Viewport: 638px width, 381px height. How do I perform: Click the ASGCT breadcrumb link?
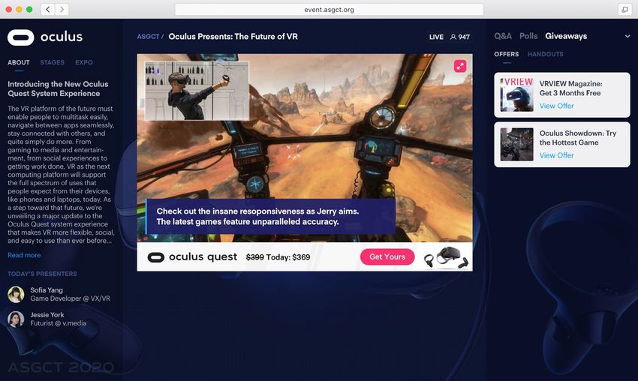click(148, 37)
